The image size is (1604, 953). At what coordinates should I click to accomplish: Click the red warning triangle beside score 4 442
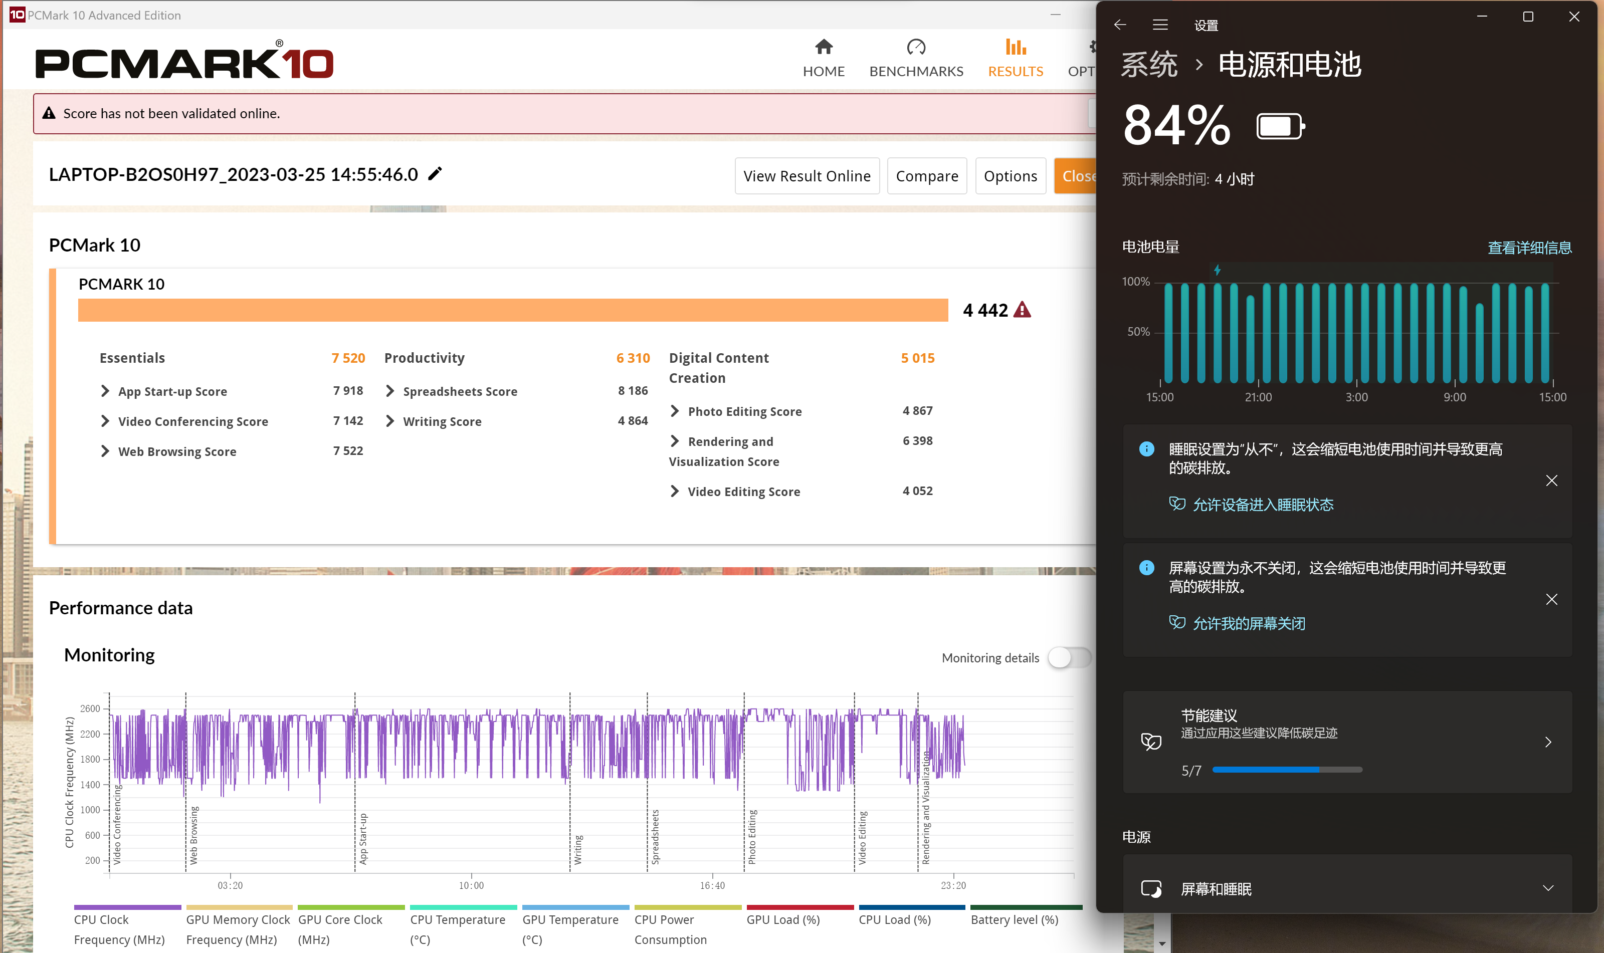coord(1022,310)
